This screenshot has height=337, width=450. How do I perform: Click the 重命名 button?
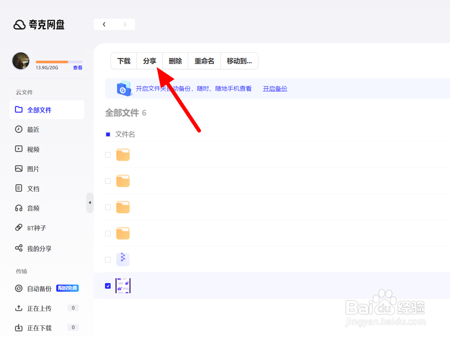204,61
